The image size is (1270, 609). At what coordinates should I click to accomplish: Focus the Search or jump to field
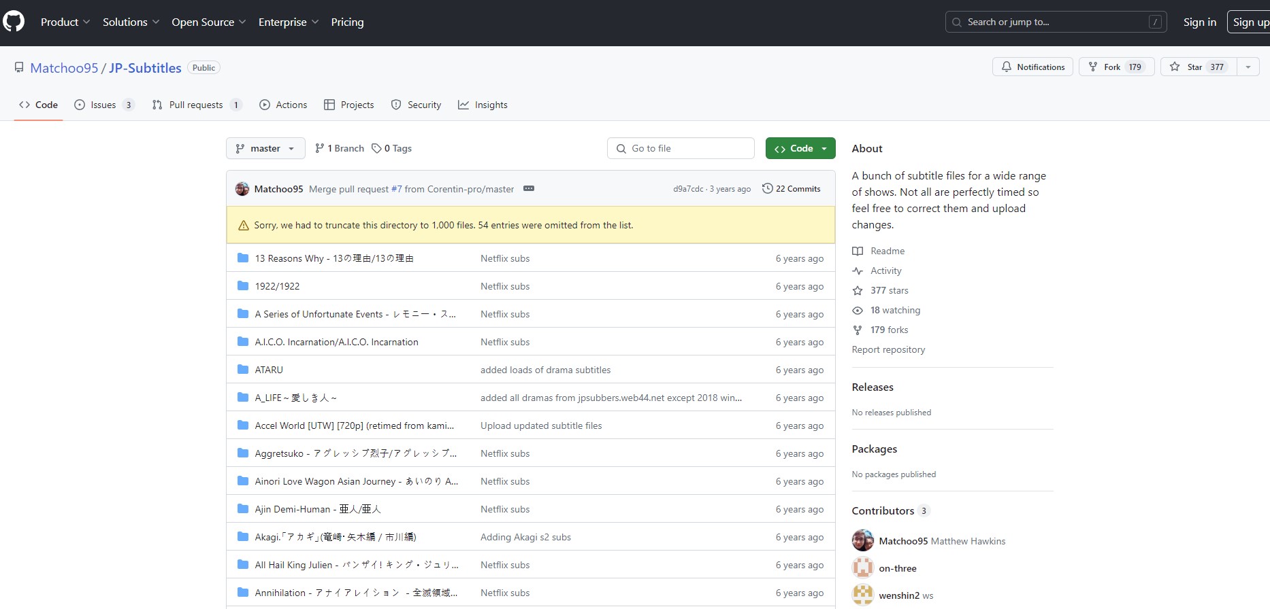(x=1056, y=22)
